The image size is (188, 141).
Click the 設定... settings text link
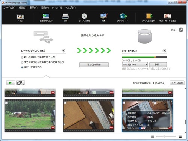174,30
